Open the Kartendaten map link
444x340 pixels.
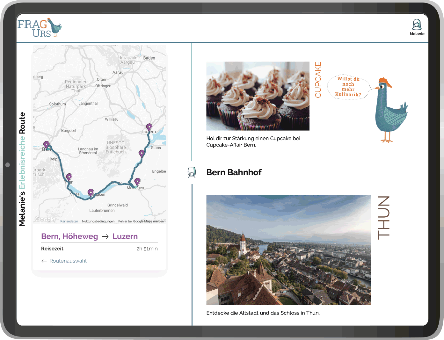click(69, 221)
